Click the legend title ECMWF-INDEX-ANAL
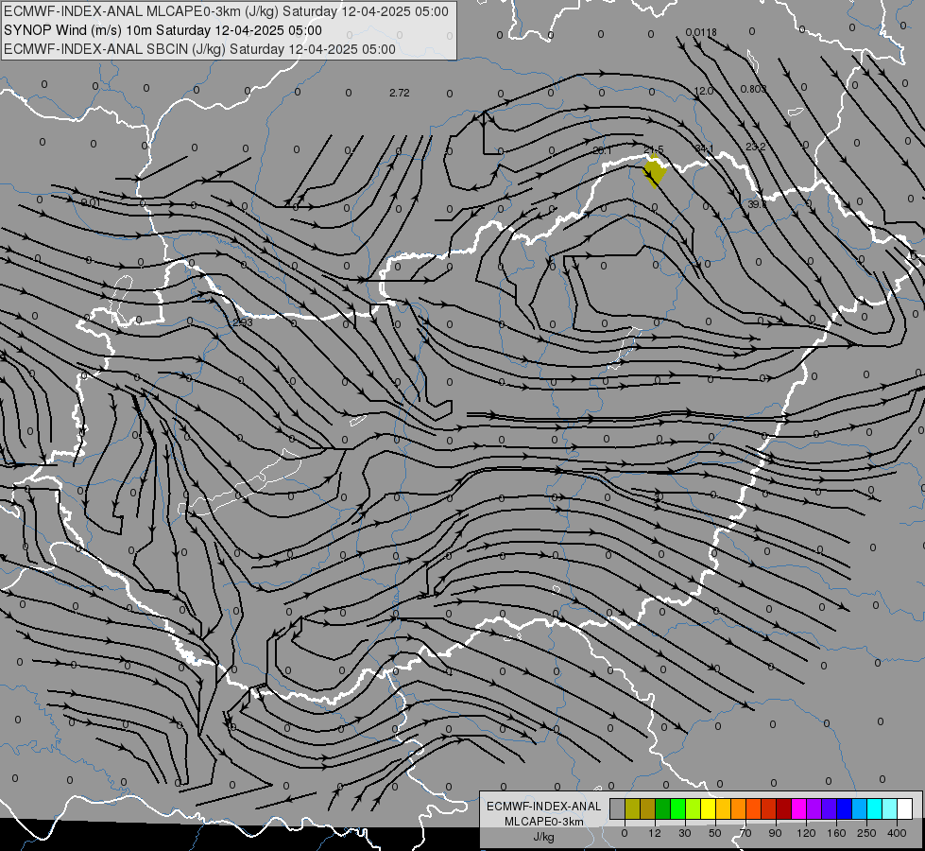 click(544, 807)
